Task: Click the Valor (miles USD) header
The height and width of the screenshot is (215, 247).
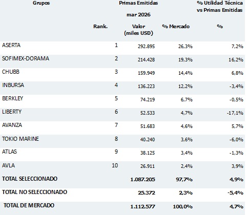Action: click(x=138, y=30)
